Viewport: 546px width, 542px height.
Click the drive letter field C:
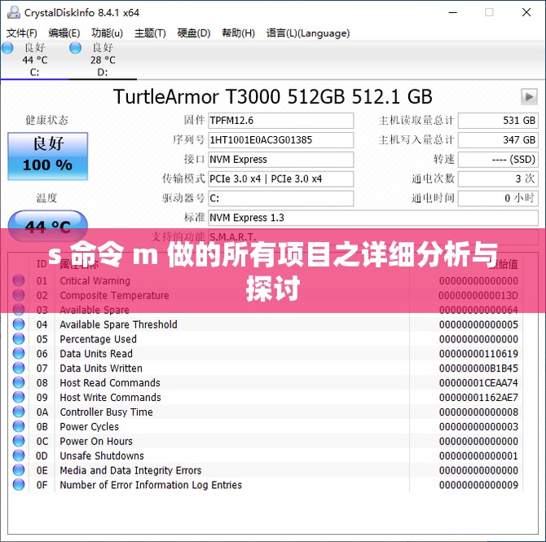click(x=280, y=199)
